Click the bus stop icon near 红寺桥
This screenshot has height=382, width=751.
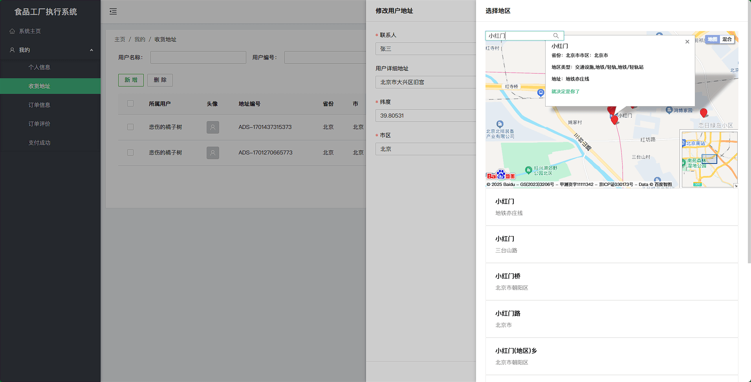[x=540, y=93]
